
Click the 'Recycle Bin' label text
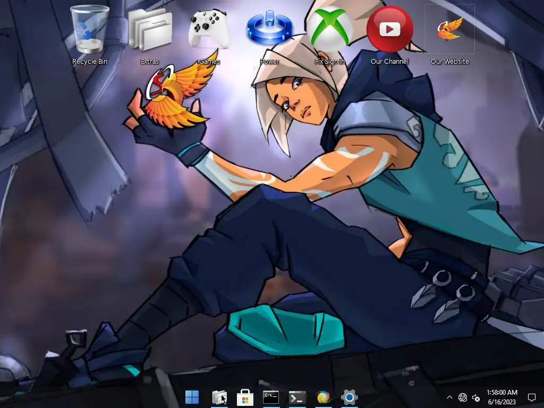coord(89,62)
